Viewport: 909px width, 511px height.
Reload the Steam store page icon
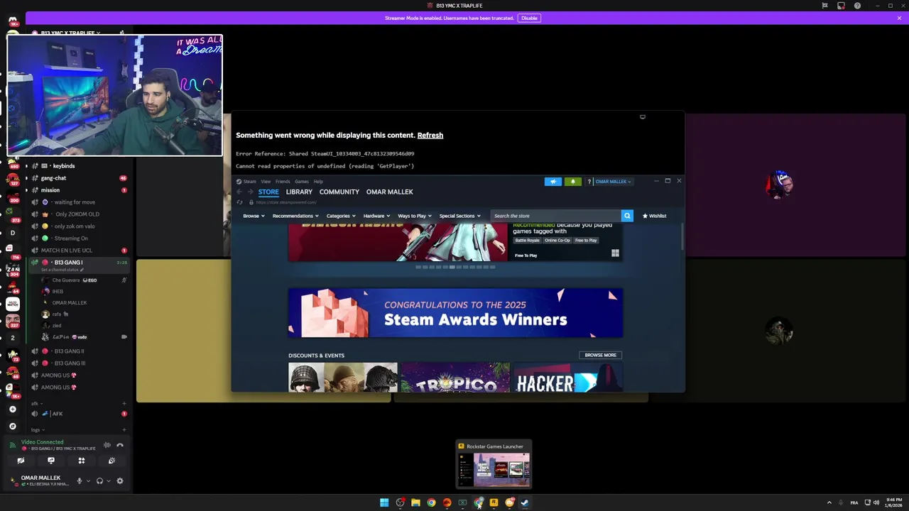point(239,202)
